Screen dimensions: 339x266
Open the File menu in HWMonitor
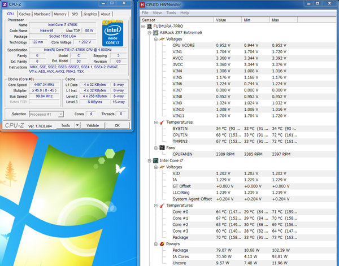point(145,13)
